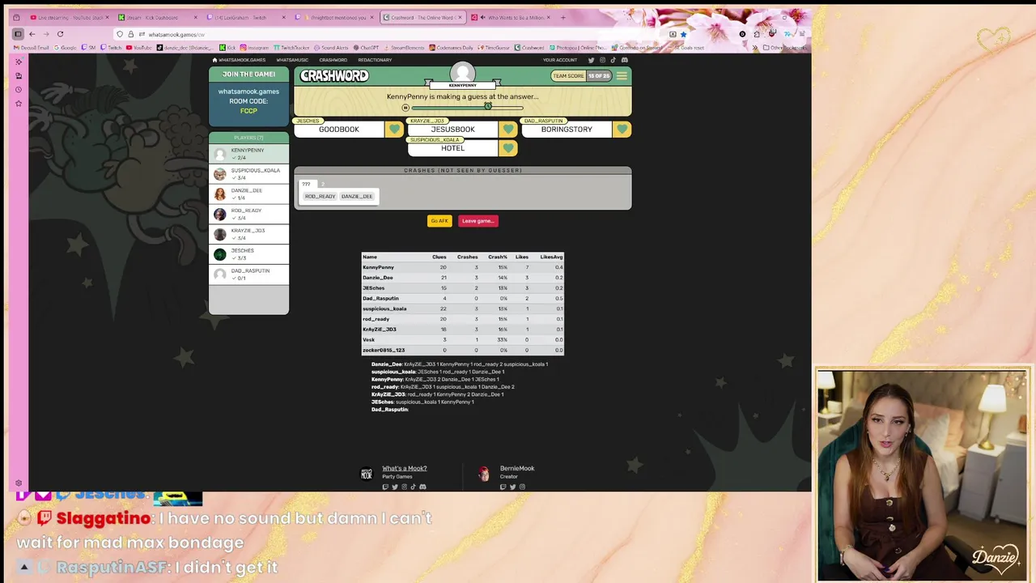Screen dimensions: 1036x583
Task: Click the What's a Mook logo icon
Action: pos(367,474)
